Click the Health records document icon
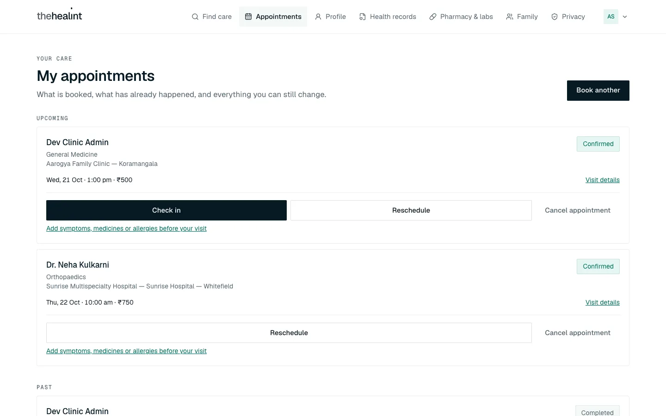Screen dimensions: 666x416 (x=363, y=17)
